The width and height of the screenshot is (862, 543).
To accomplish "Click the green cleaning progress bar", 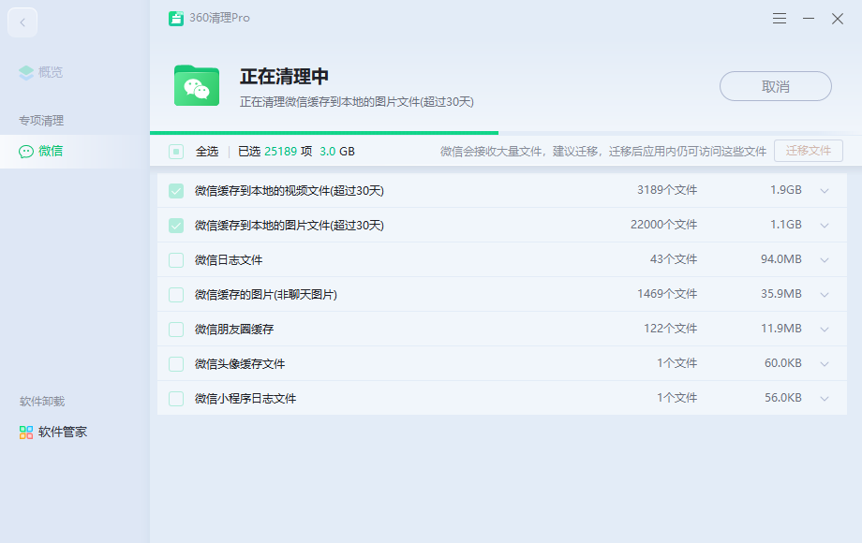I will [x=323, y=133].
